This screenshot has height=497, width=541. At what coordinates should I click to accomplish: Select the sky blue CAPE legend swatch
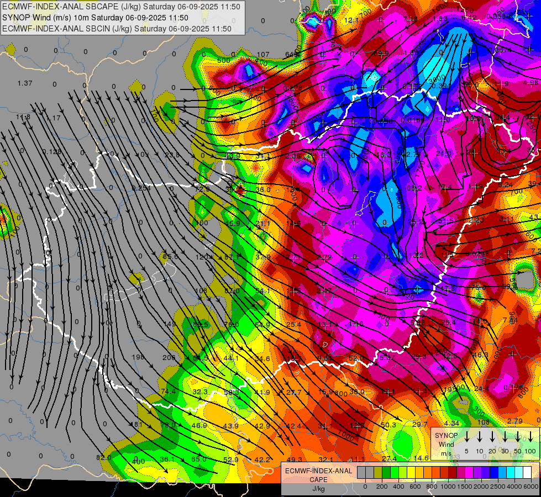click(502, 473)
